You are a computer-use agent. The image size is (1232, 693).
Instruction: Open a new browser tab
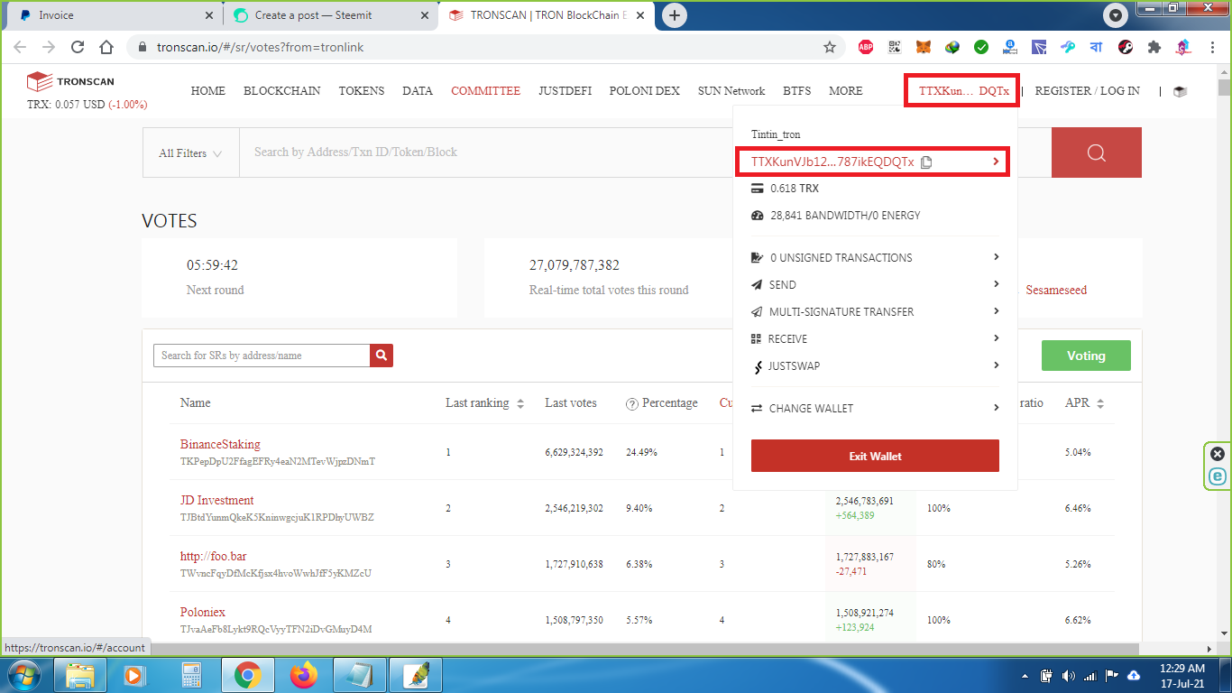[x=675, y=15]
